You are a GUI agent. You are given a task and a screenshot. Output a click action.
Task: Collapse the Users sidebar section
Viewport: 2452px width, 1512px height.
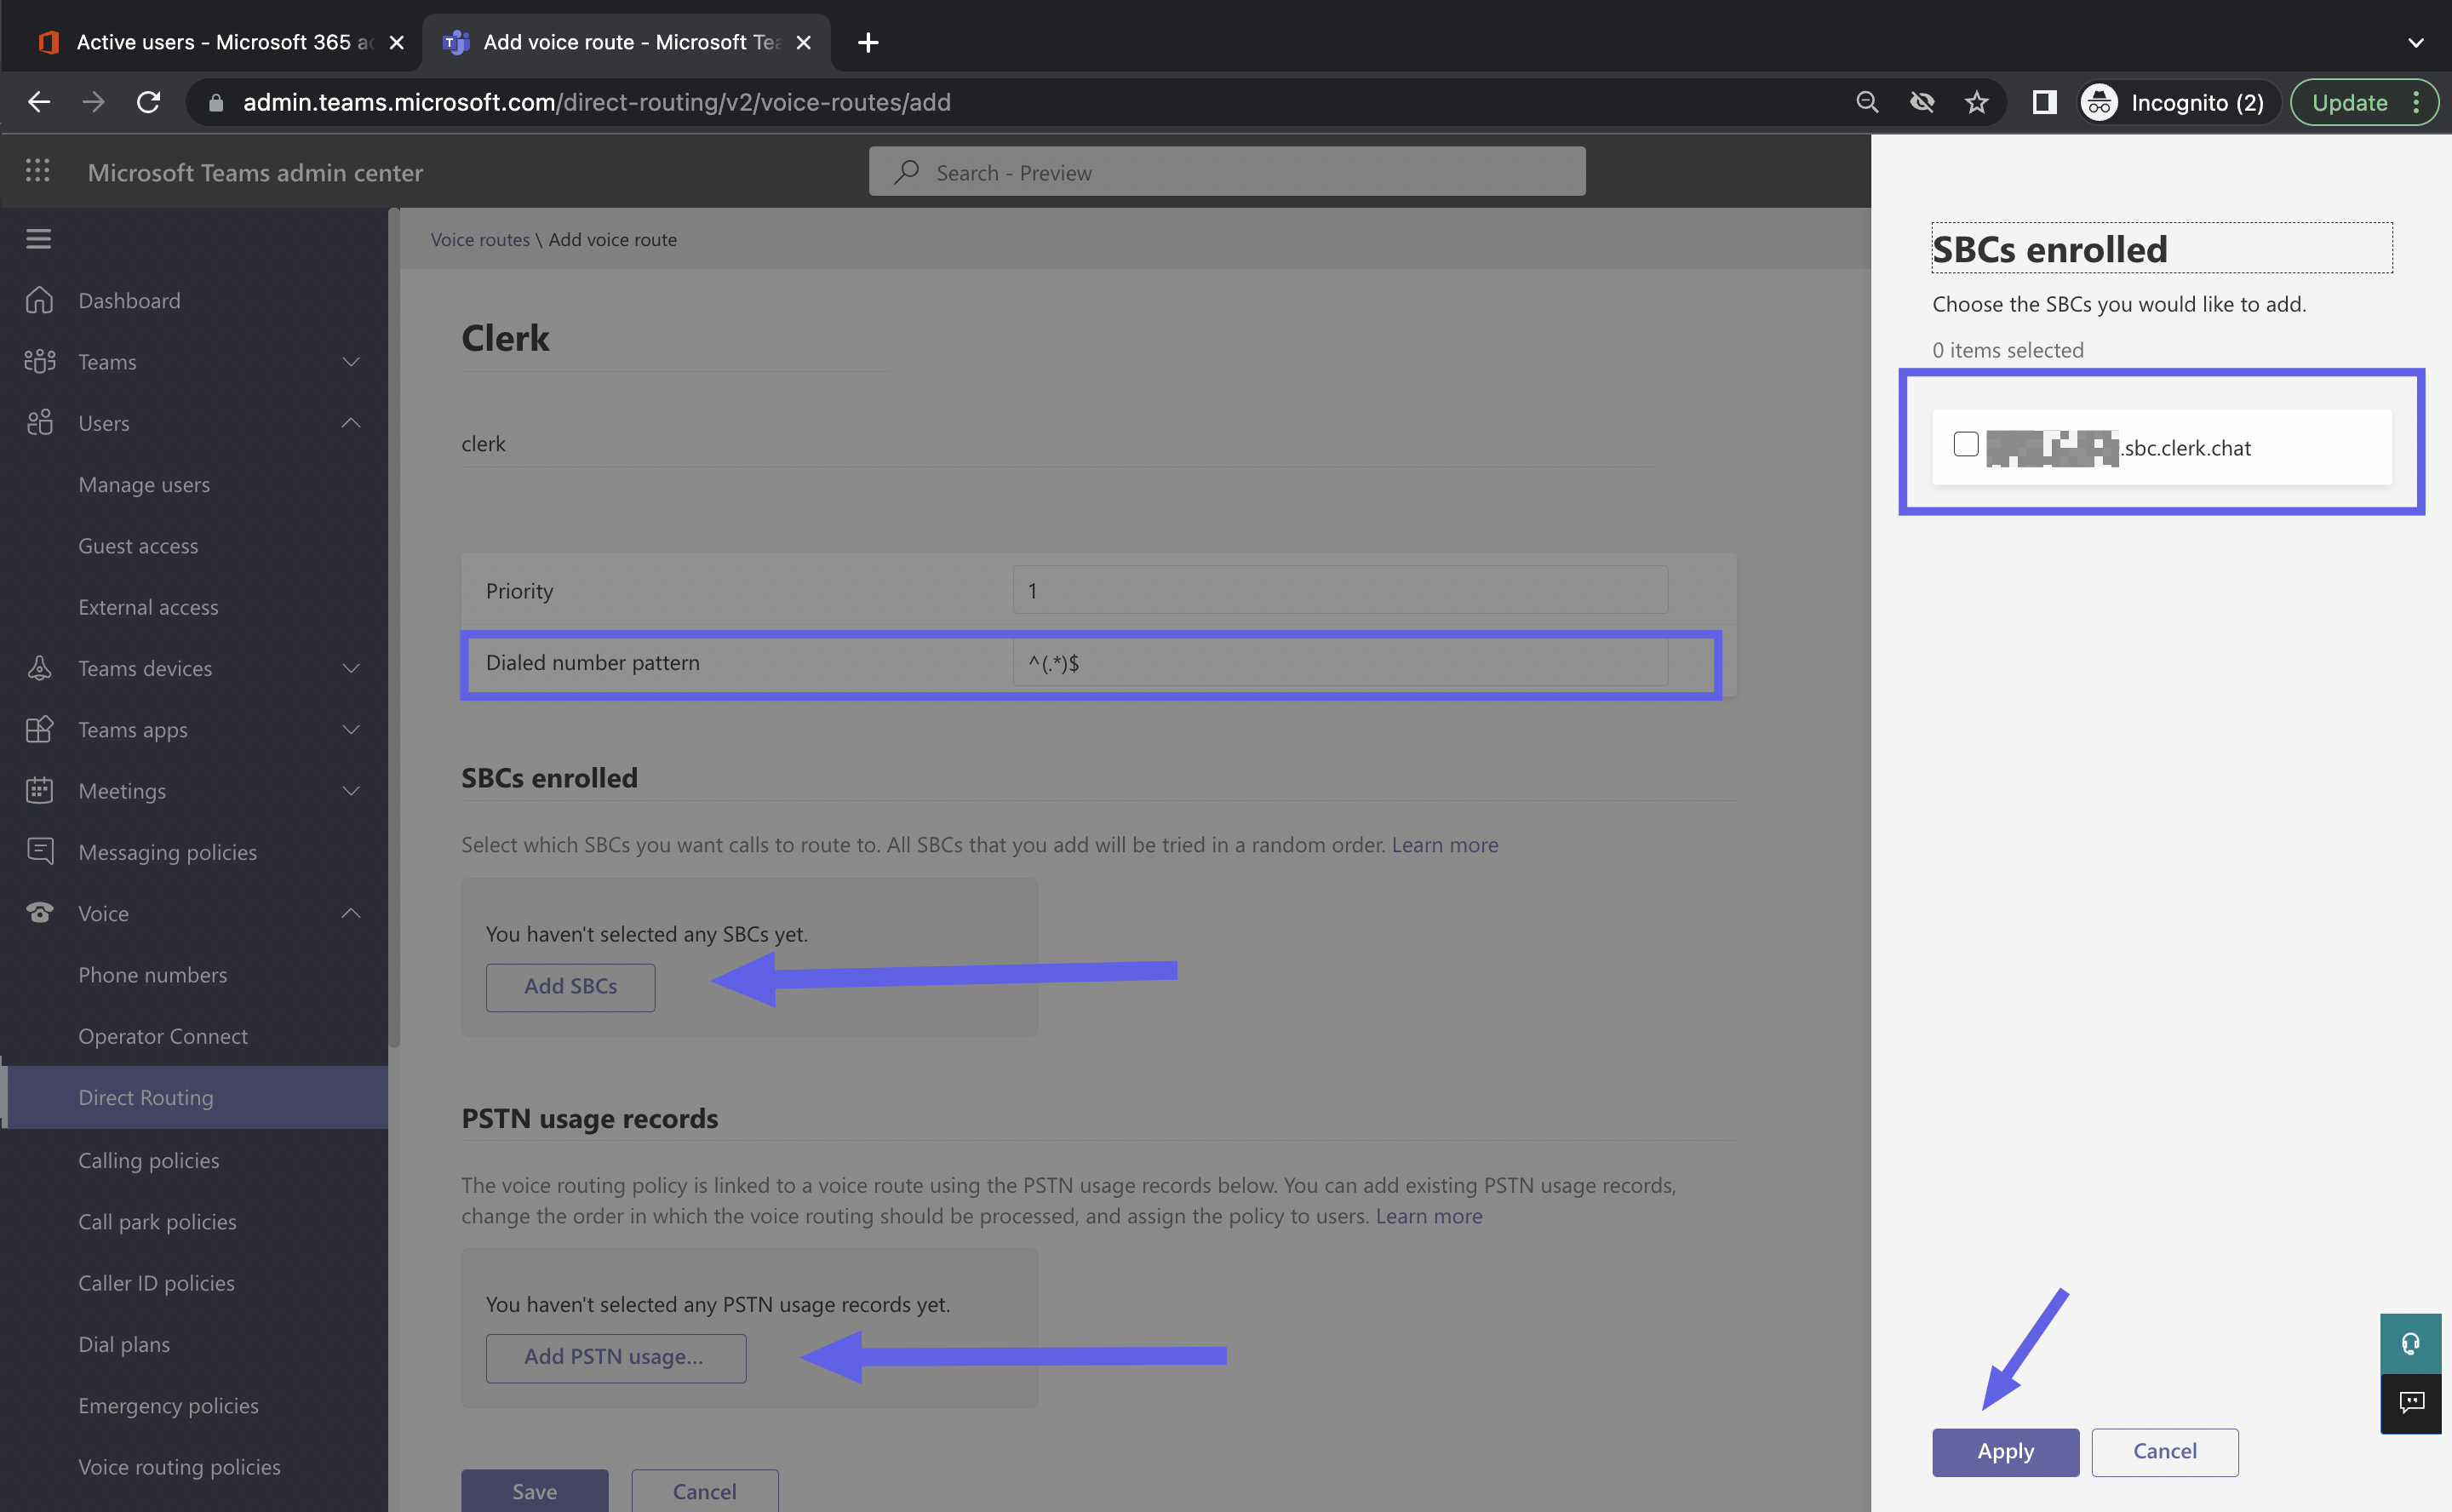[351, 422]
